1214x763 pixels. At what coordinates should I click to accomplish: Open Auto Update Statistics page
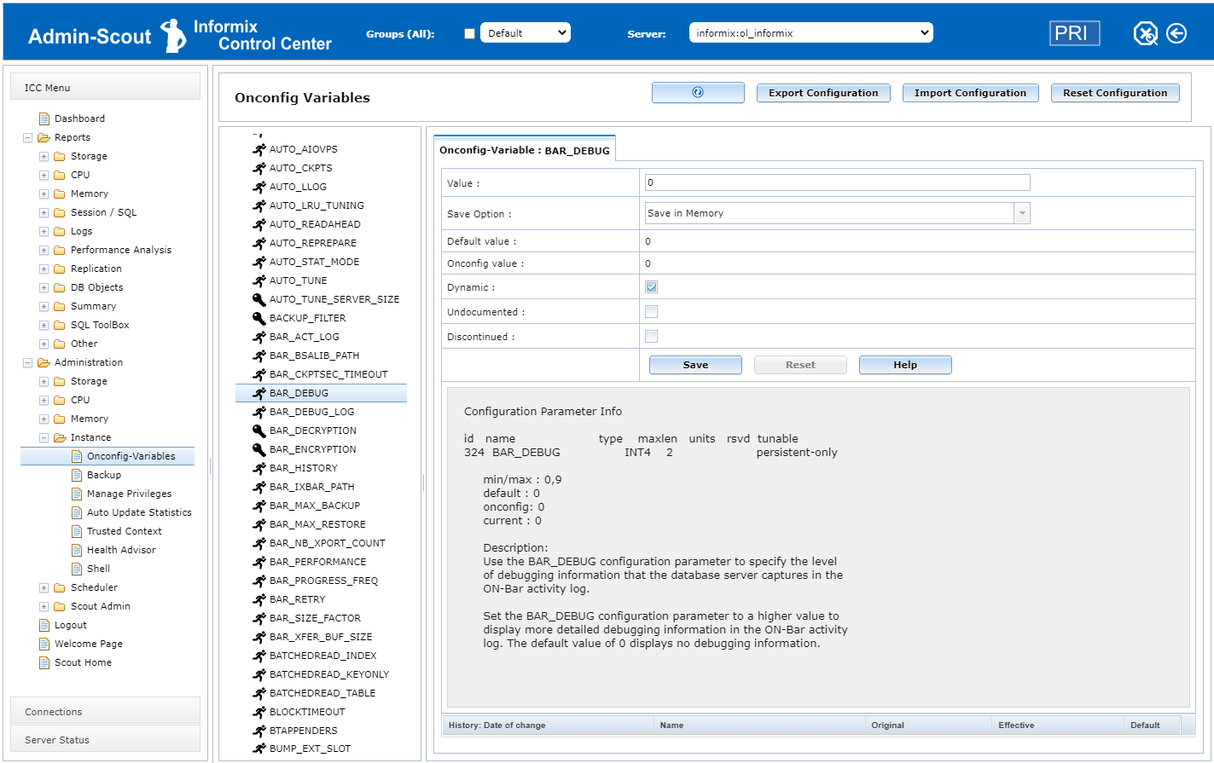coord(139,512)
